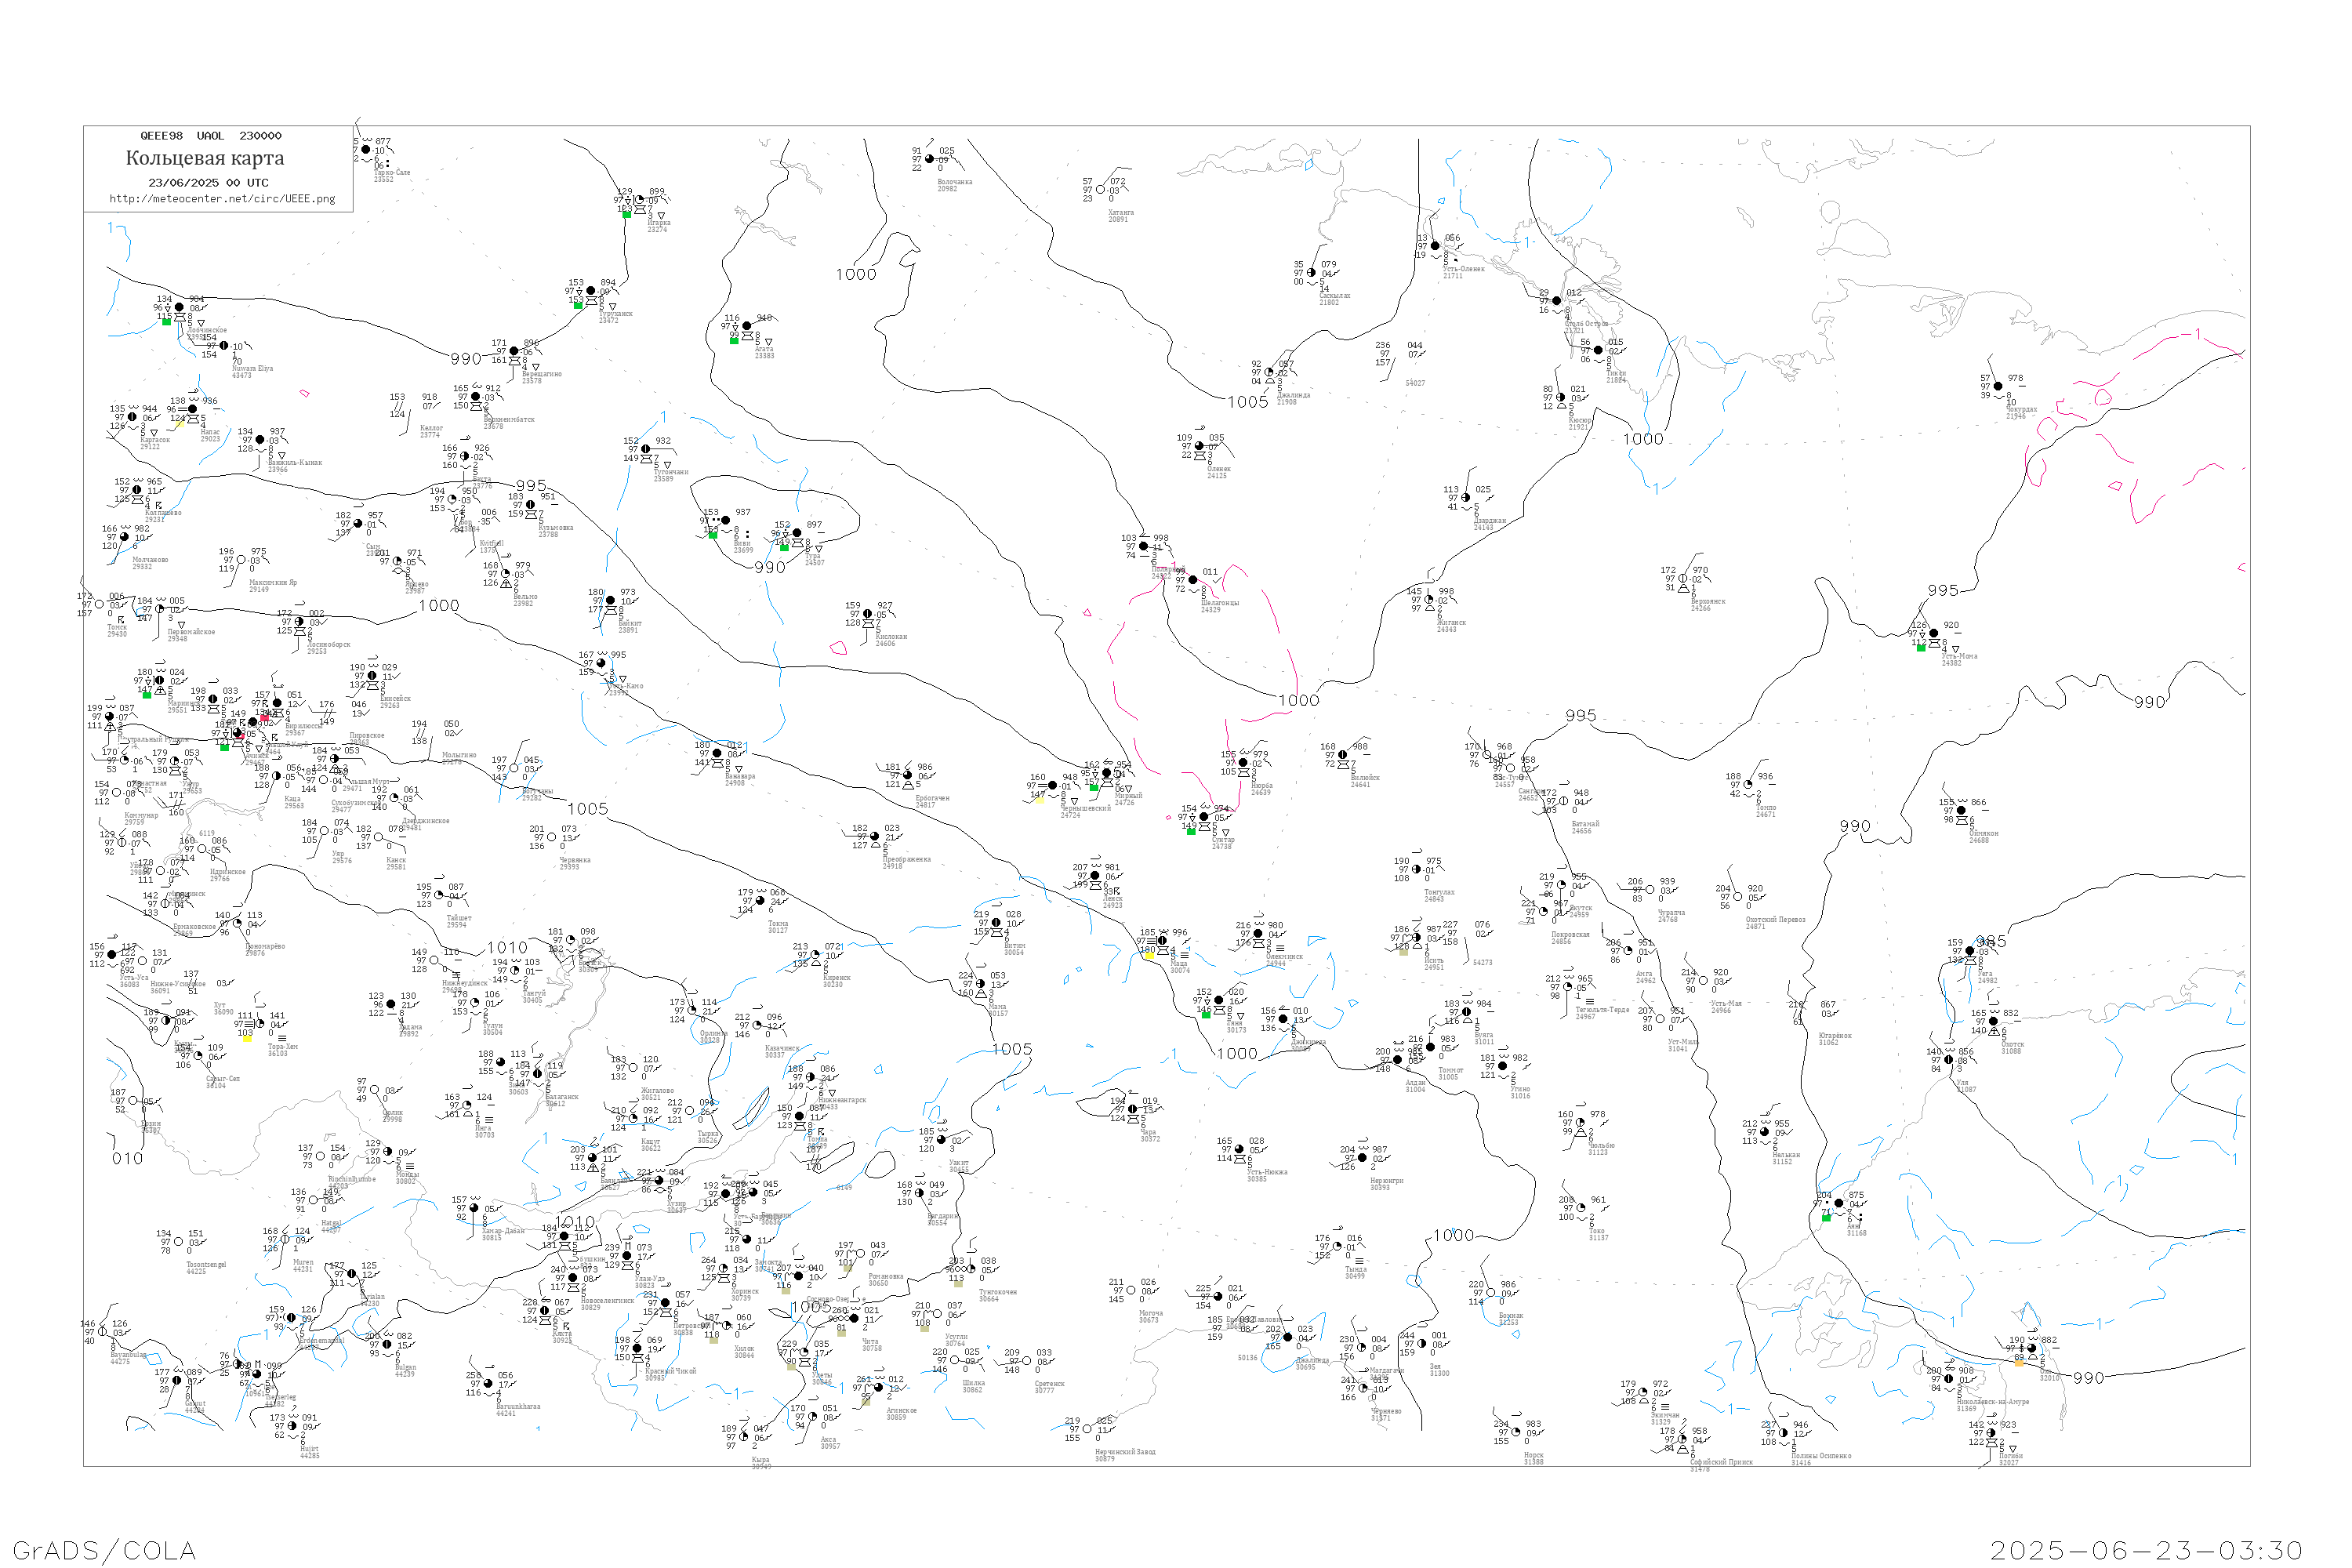
Task: Click the filled station circle at Ленск
Action: (x=1095, y=876)
